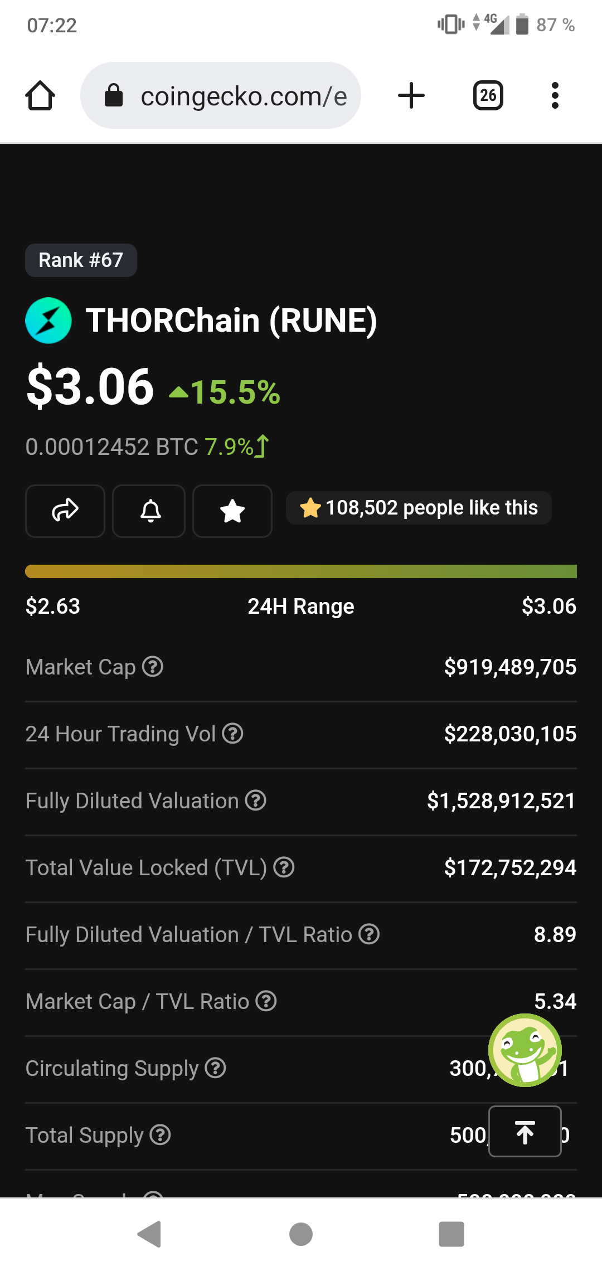Tap the browser home icon

tap(40, 96)
